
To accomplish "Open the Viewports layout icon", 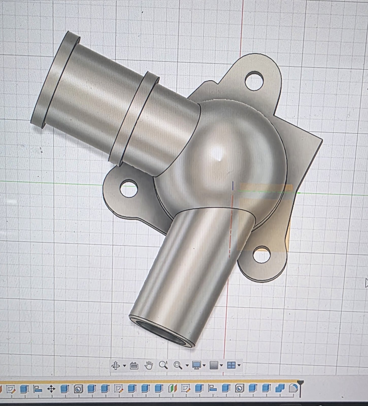I will pyautogui.click(x=231, y=365).
